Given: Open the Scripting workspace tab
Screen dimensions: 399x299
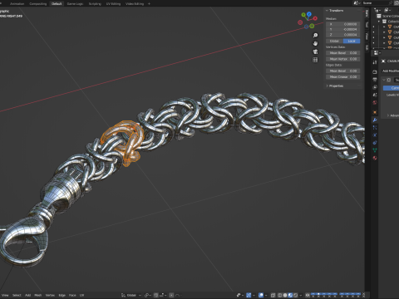Looking at the screenshot, I should click(x=95, y=3).
